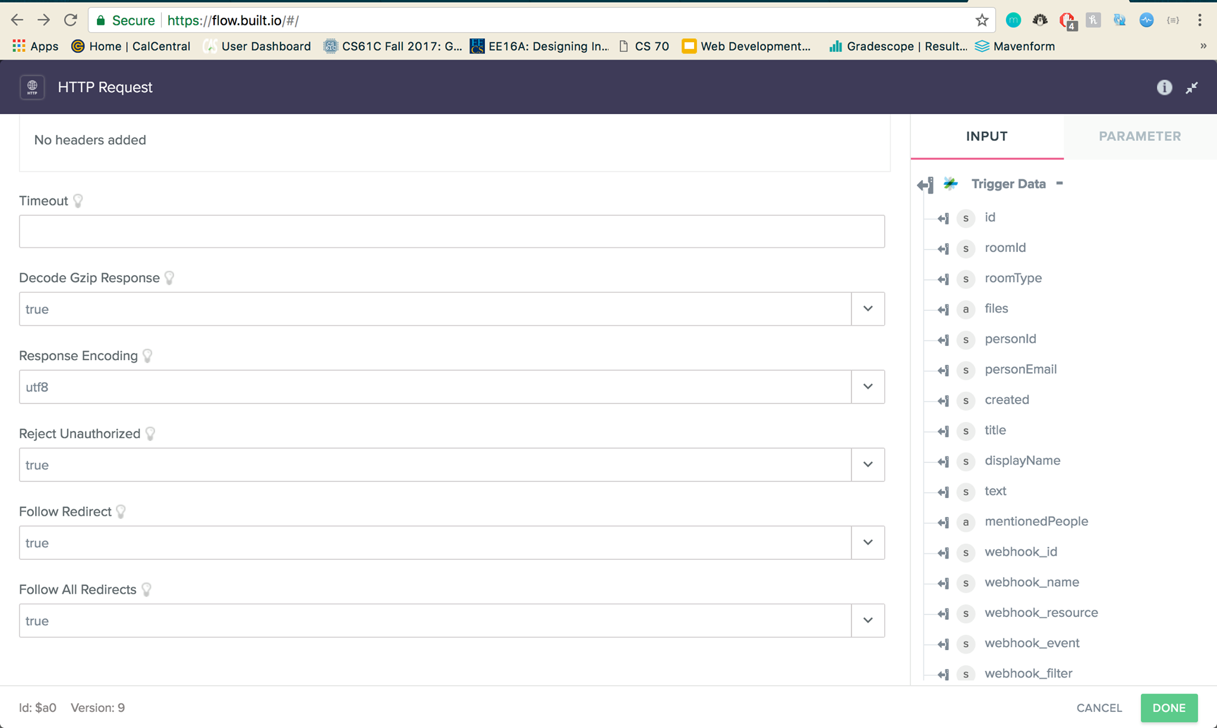Click the browser bookmark star icon

982,20
